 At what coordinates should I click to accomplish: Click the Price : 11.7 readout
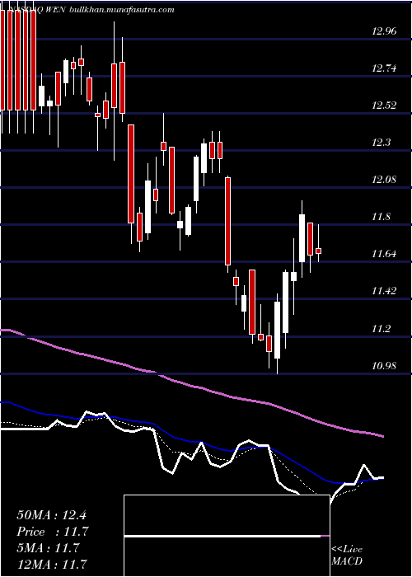point(53,532)
